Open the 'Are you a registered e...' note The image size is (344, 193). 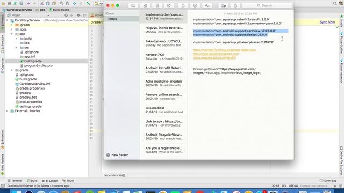[x=163, y=150]
